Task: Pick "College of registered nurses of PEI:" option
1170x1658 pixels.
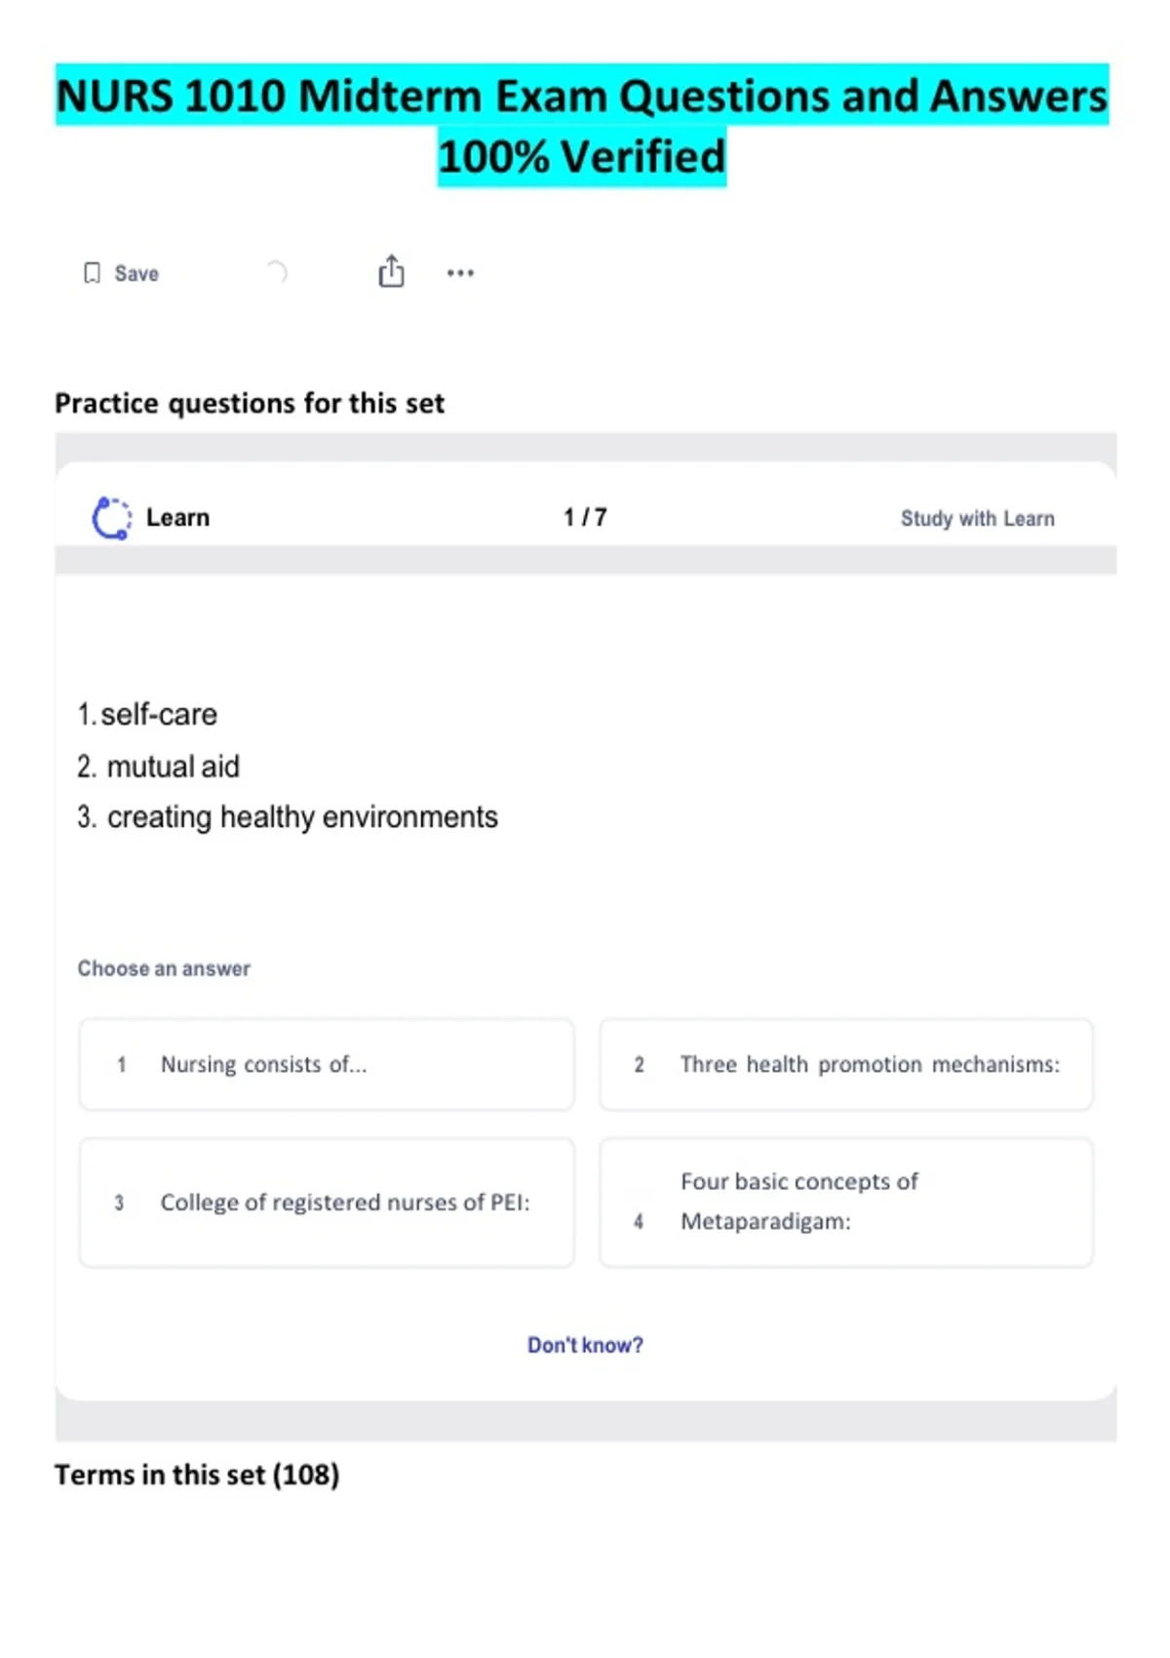Action: click(327, 1203)
